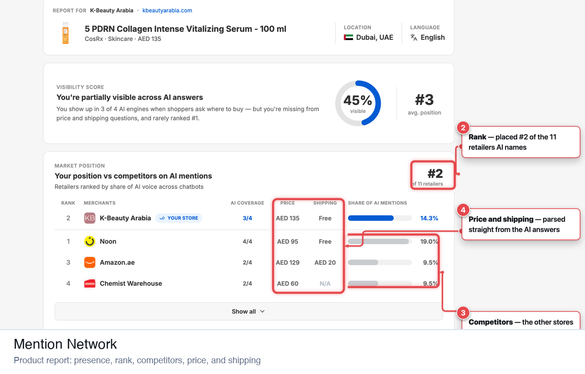
Task: Click the serum product bottle thumbnail
Action: pos(65,33)
